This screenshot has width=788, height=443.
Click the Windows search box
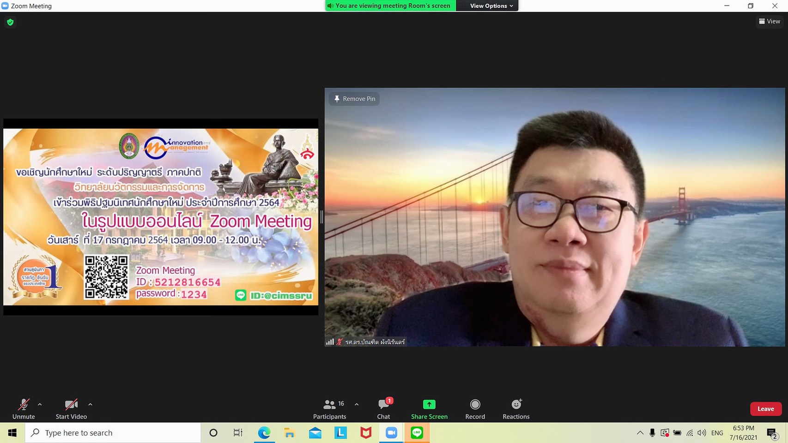tap(113, 433)
